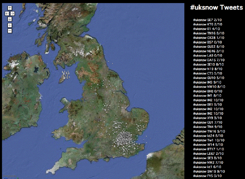Pan the map up with the arrow

(10, 8)
